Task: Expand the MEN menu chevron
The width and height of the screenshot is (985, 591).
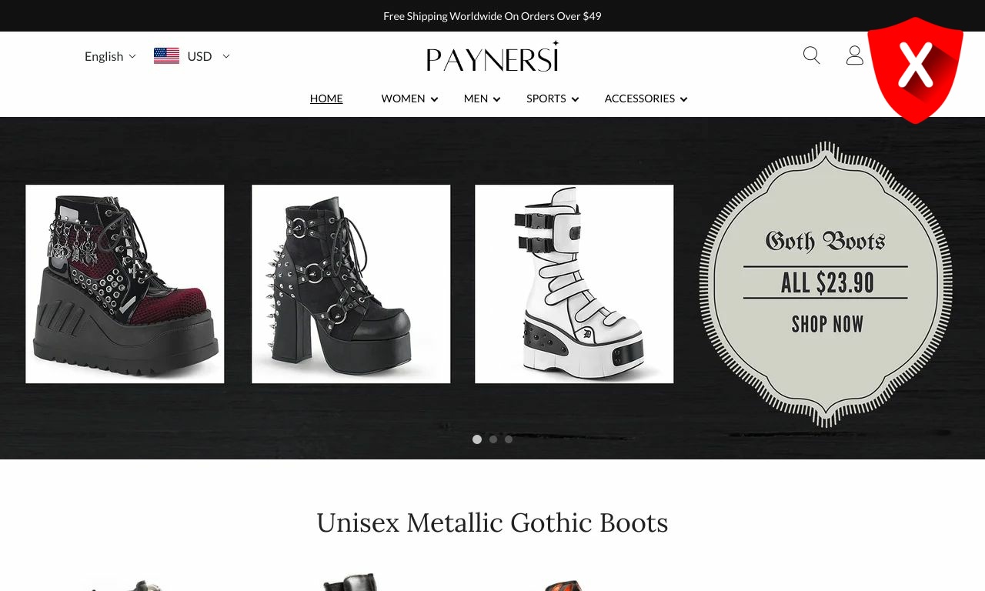Action: [497, 99]
